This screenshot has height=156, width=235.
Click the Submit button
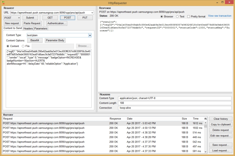30,18
